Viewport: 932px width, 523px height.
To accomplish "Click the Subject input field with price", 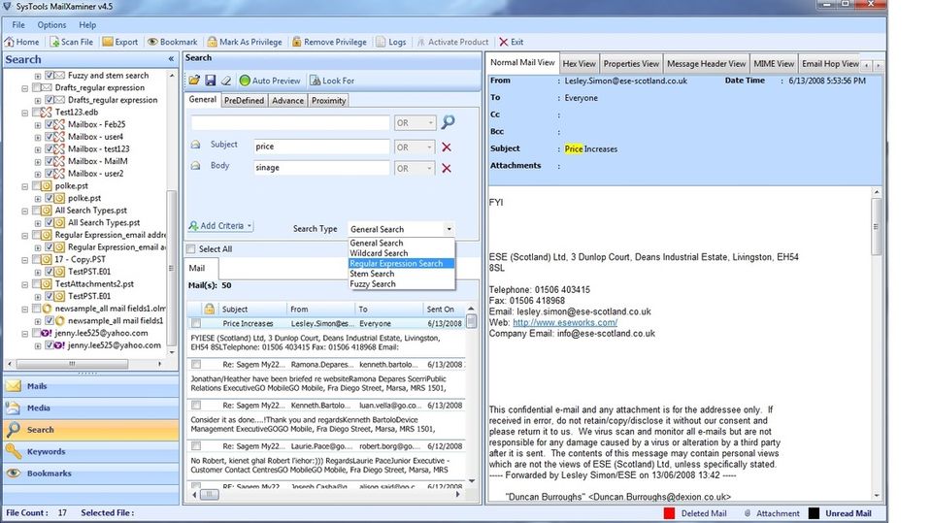I will click(321, 147).
